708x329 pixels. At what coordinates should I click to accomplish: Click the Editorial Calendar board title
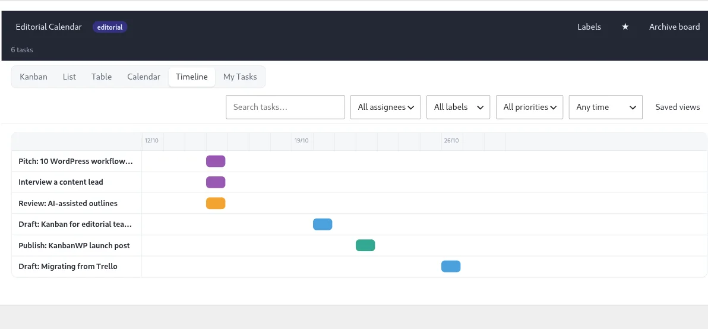click(x=49, y=27)
